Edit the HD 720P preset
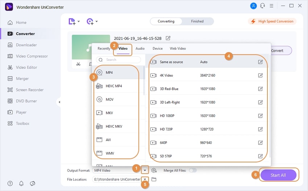 pyautogui.click(x=260, y=129)
